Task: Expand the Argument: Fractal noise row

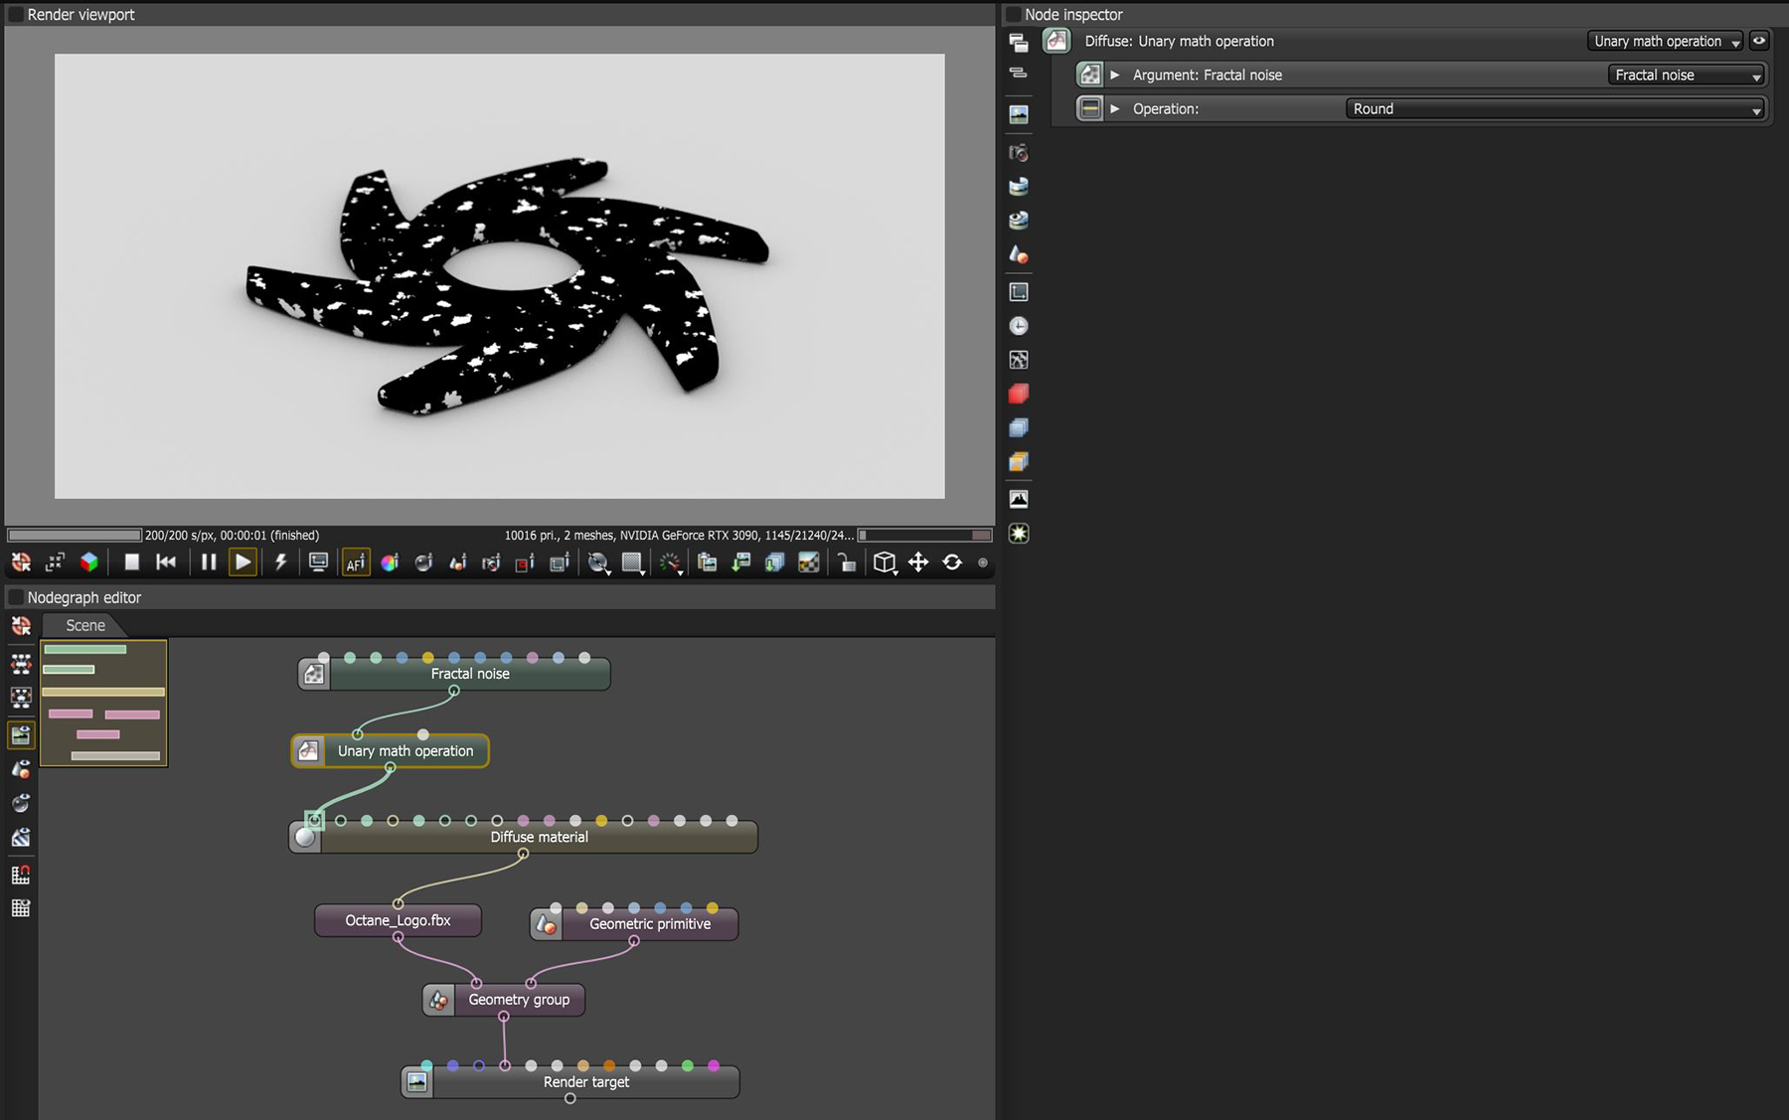Action: [1115, 75]
